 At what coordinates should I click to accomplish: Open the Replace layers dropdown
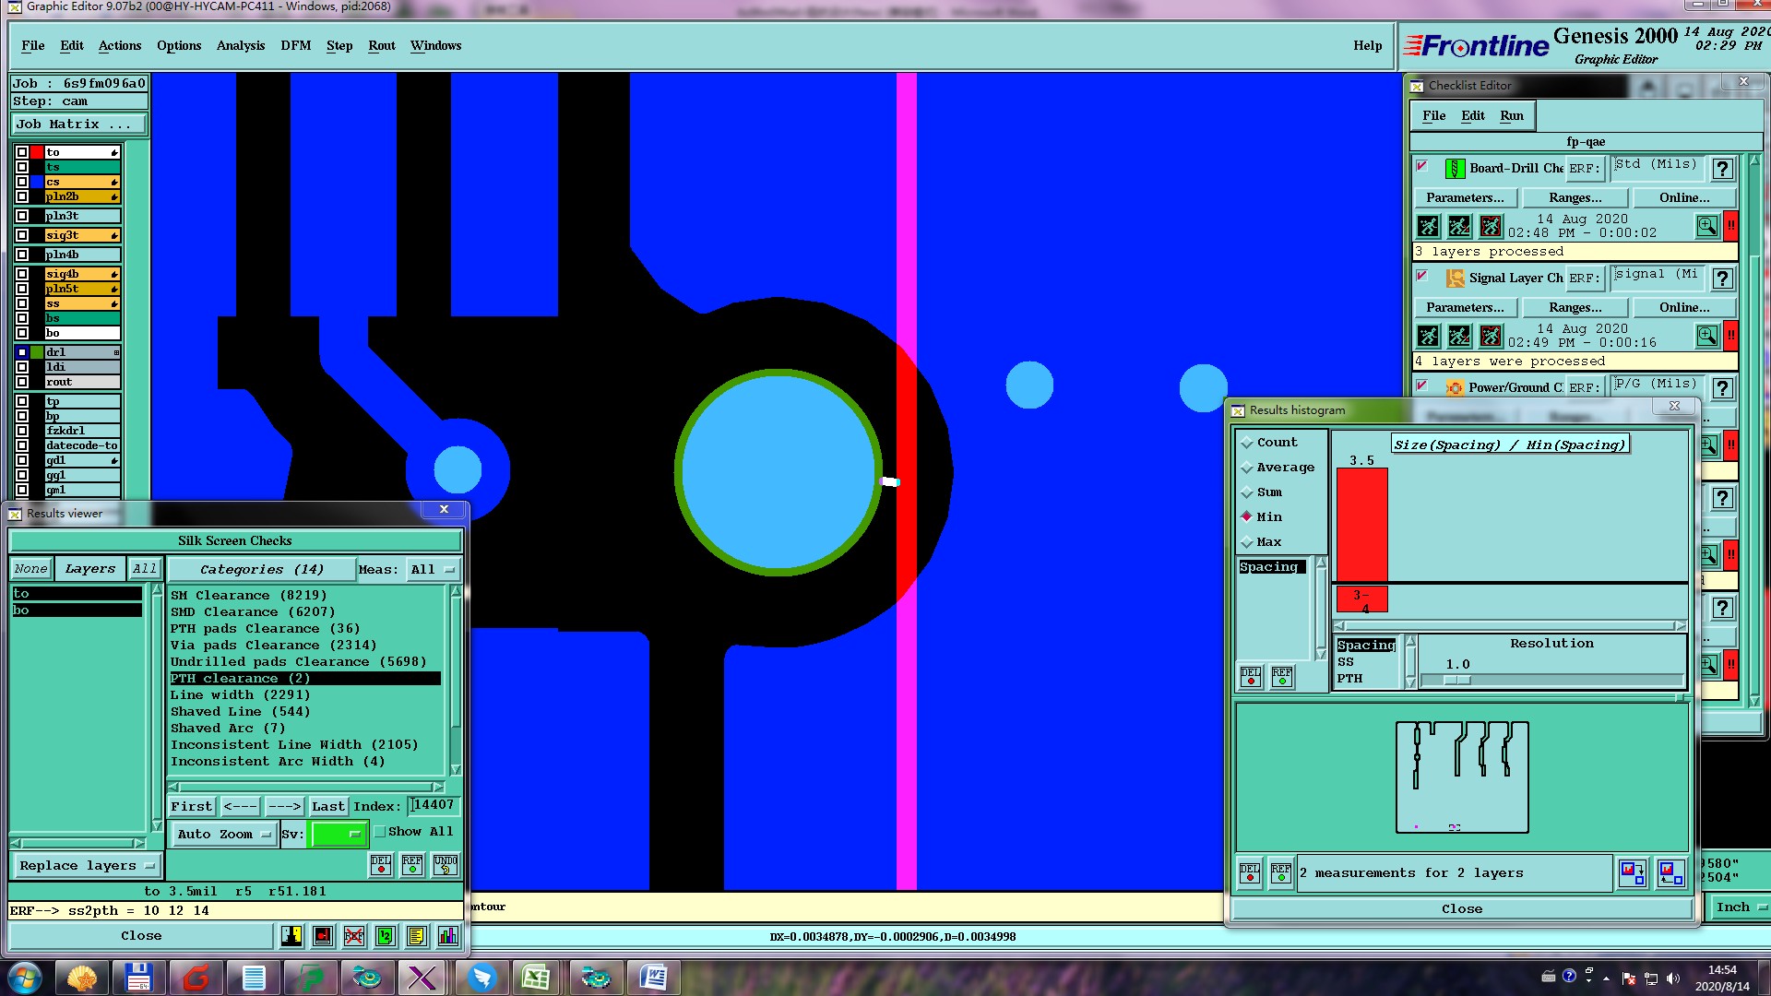86,866
